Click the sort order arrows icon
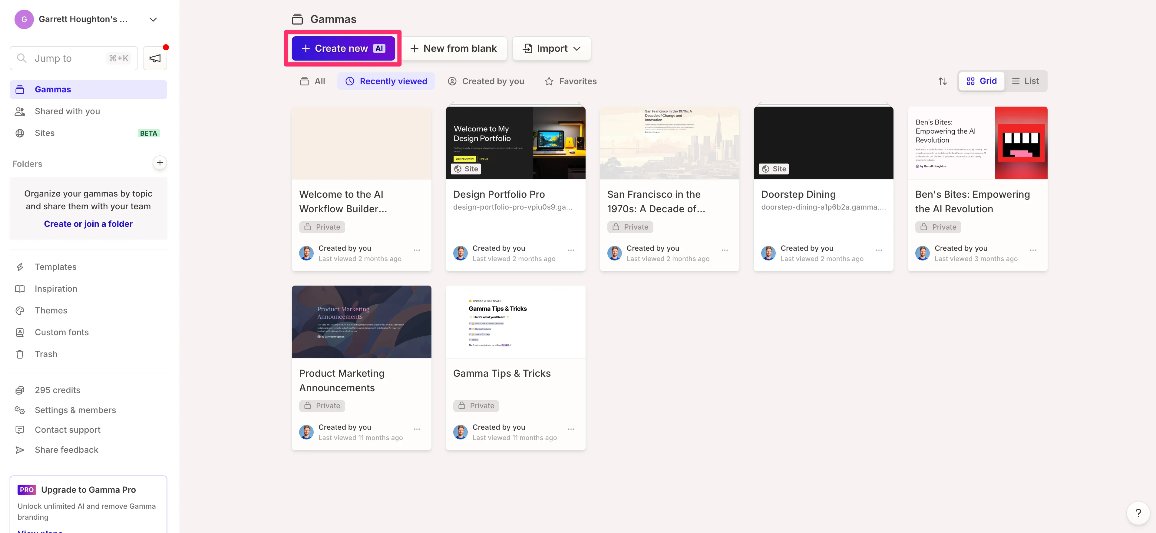 (x=942, y=81)
